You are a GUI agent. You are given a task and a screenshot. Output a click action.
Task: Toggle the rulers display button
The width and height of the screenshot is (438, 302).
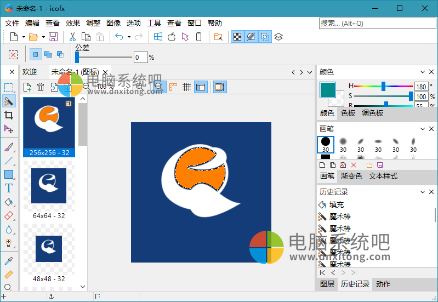(x=173, y=87)
